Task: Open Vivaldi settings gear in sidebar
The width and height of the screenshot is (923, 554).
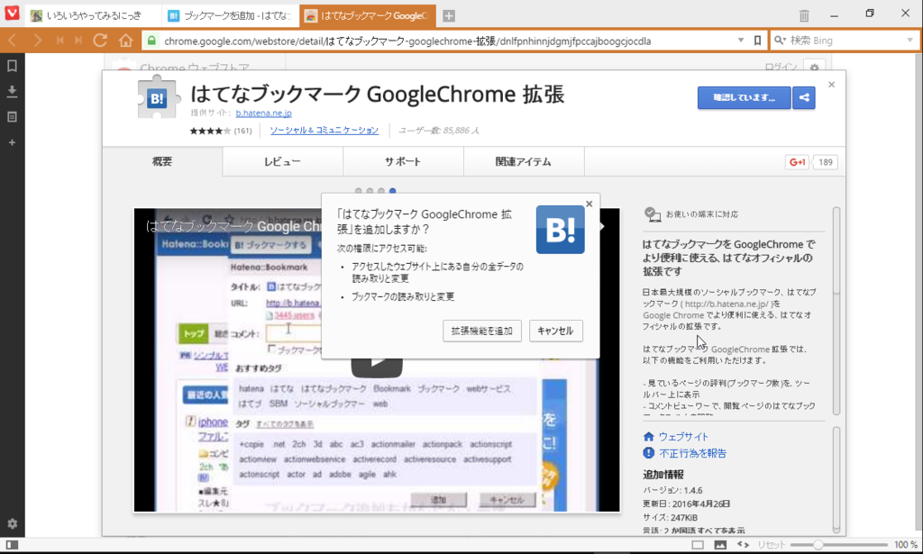Action: (12, 523)
